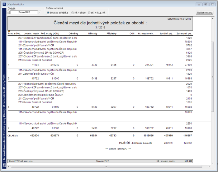Click '209-Zaměstnanecká pojišťovna ŠKODA' row

(x=41, y=95)
